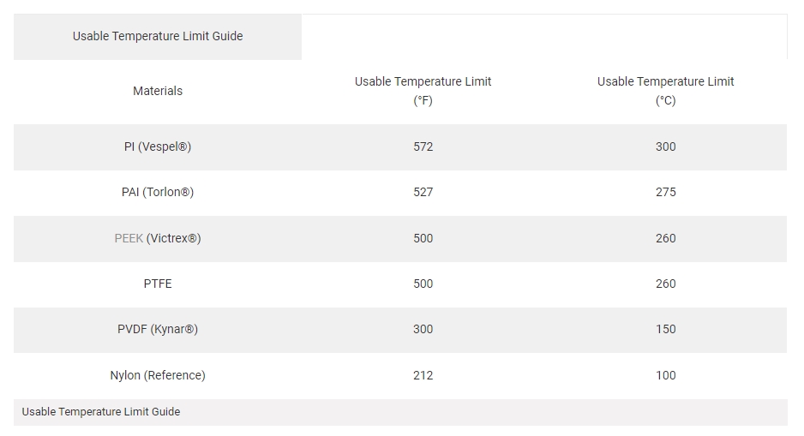Screen dimensions: 804x436
Task: Click the PEEK link in Victrex row
Action: pos(129,238)
